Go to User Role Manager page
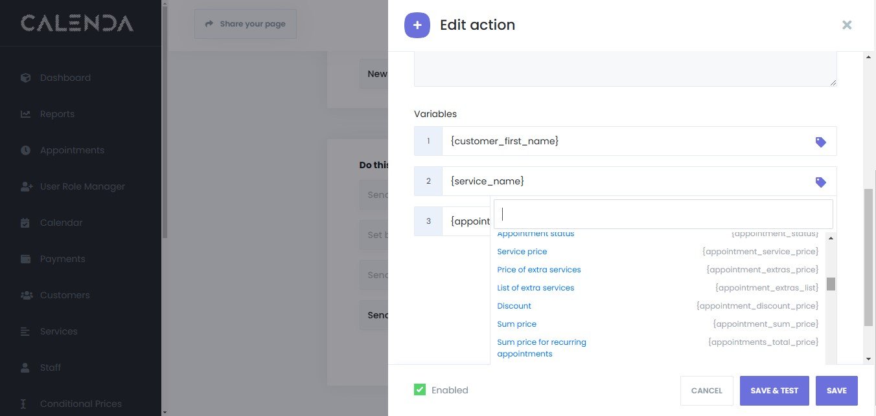Image resolution: width=876 pixels, height=416 pixels. pos(82,186)
